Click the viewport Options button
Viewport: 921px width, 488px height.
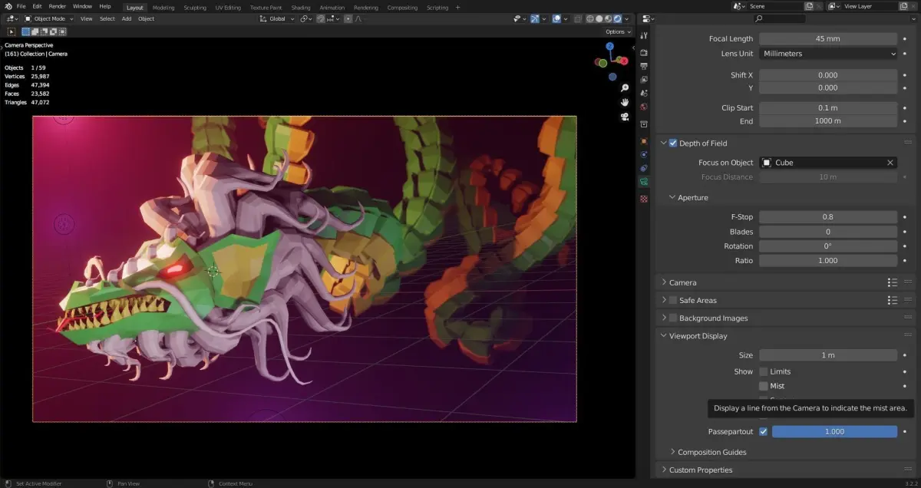pos(618,31)
